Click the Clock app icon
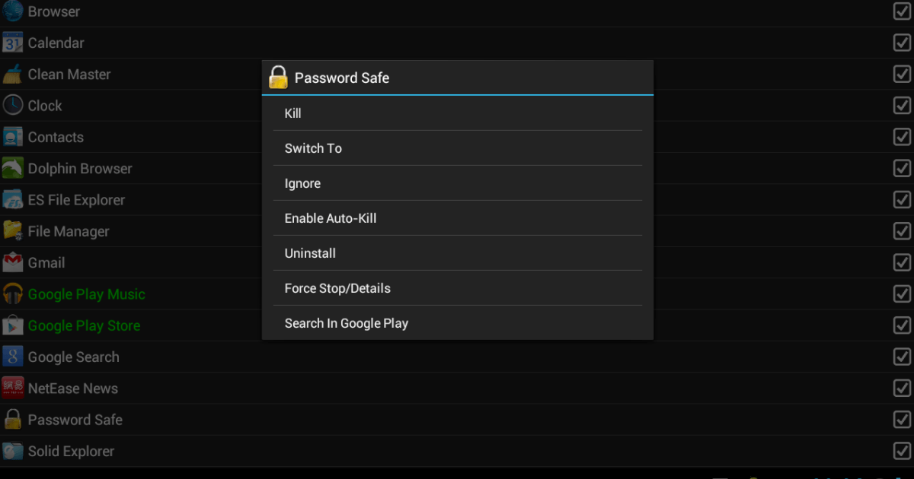 click(x=12, y=105)
